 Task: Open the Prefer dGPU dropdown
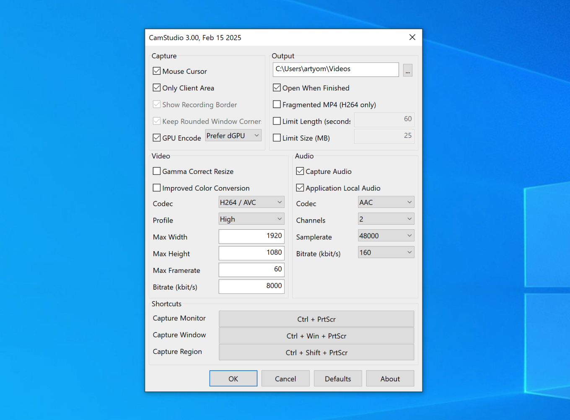pos(233,135)
